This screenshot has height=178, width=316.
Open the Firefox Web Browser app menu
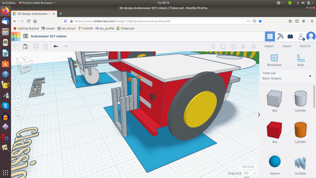[x=37, y=3]
